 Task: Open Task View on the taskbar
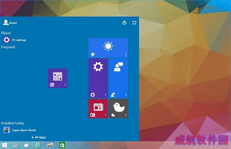[x=26, y=145]
